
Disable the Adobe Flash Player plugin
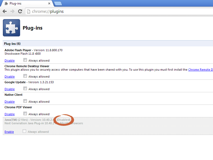[x=9, y=61]
